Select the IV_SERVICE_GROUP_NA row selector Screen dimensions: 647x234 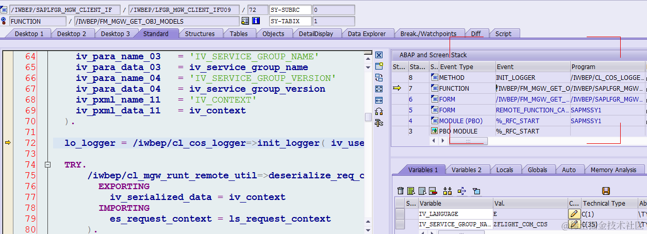(x=400, y=224)
